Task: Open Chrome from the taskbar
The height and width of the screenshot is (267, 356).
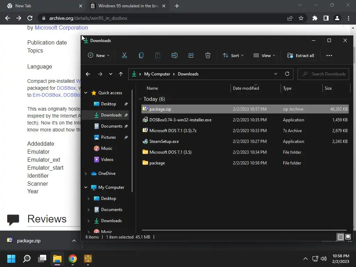Action: pyautogui.click(x=73, y=259)
